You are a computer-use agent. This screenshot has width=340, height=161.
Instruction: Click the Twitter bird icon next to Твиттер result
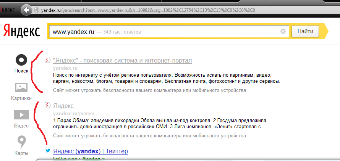tap(48, 150)
